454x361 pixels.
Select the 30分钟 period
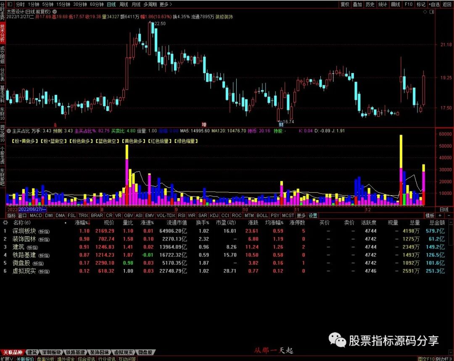click(79, 4)
